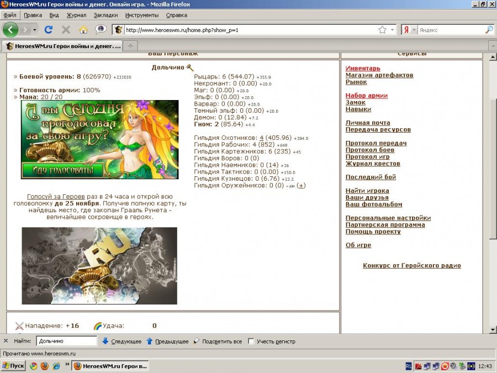
Task: Expand hidden quick launch items chevron
Action: (67, 365)
